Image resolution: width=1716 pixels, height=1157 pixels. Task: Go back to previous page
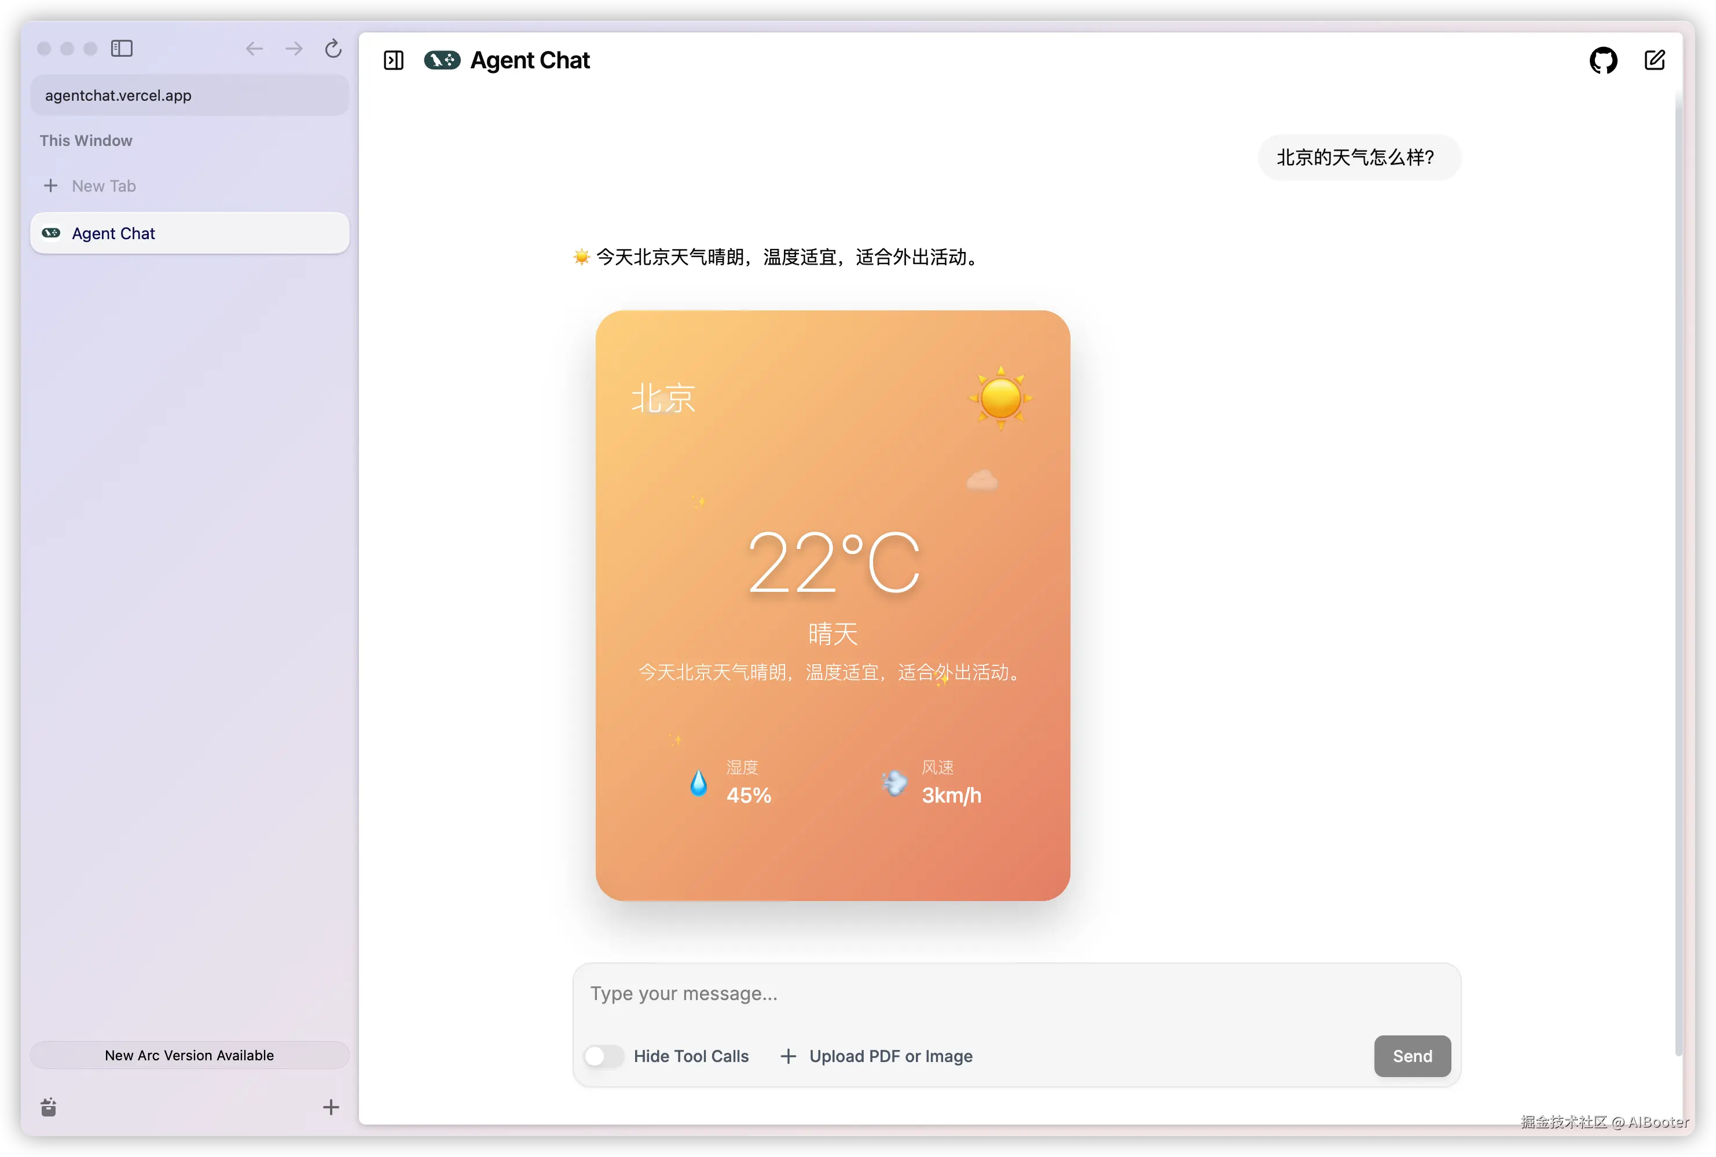[x=255, y=49]
